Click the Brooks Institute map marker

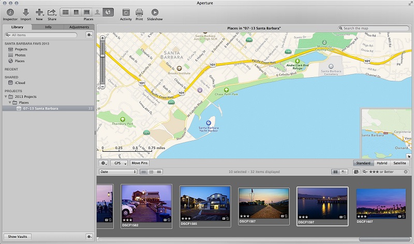179,68
